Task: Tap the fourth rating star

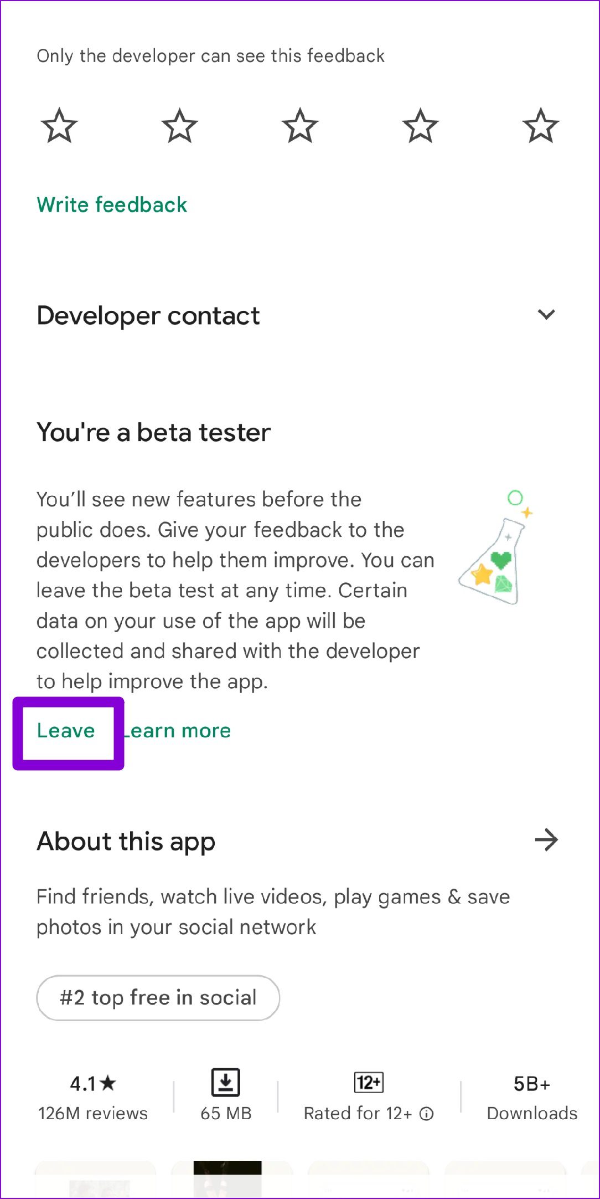Action: coord(421,126)
